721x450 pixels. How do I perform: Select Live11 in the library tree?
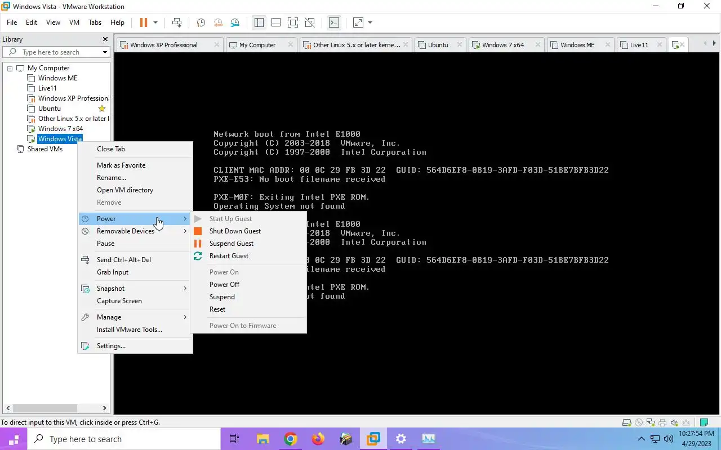click(x=47, y=88)
